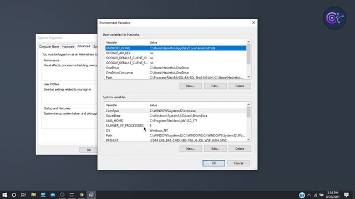Click Edit under system variables
Screen dimensions: 355x199
click(215, 149)
